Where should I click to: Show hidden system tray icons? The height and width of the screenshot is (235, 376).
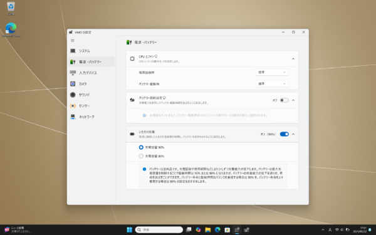click(x=323, y=230)
